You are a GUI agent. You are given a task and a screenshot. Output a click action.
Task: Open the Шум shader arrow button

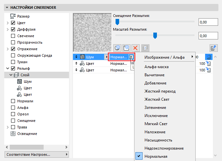click(106, 57)
